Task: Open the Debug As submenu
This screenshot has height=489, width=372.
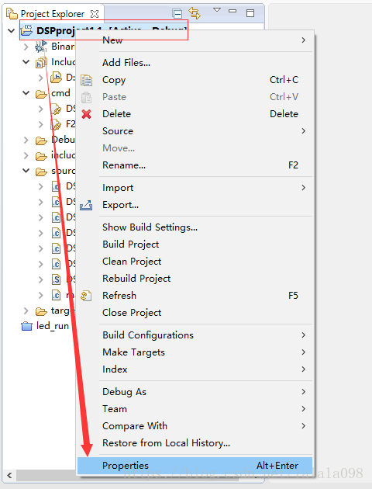Action: click(195, 392)
